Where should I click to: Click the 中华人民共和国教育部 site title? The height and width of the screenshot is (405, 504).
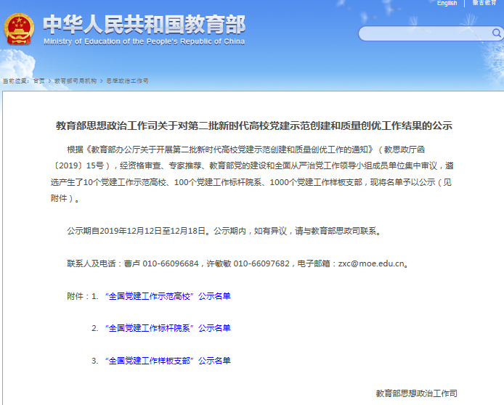point(144,24)
